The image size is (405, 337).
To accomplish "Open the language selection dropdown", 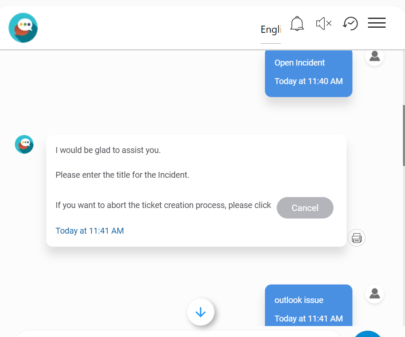I will 270,30.
